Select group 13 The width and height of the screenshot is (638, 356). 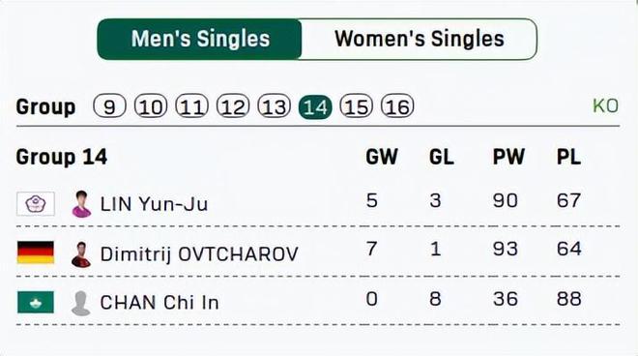coord(275,106)
